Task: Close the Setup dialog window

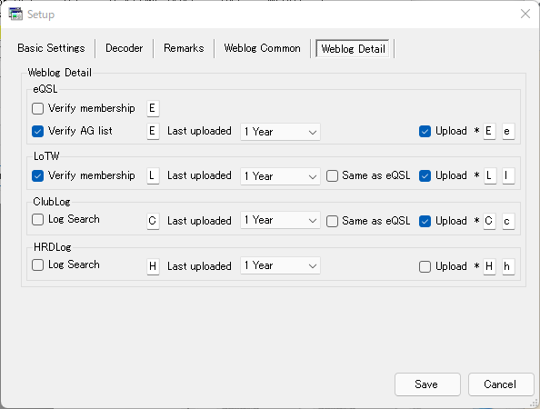Action: [x=525, y=14]
